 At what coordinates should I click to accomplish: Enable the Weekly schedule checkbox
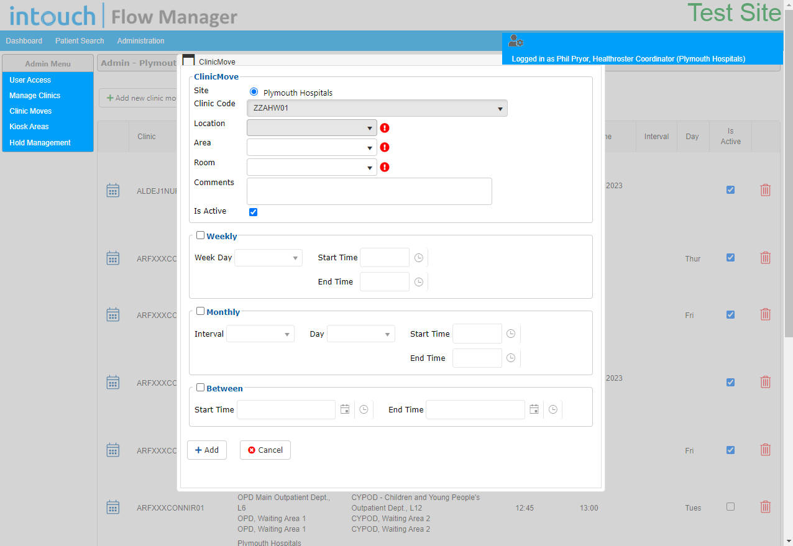[x=200, y=235]
